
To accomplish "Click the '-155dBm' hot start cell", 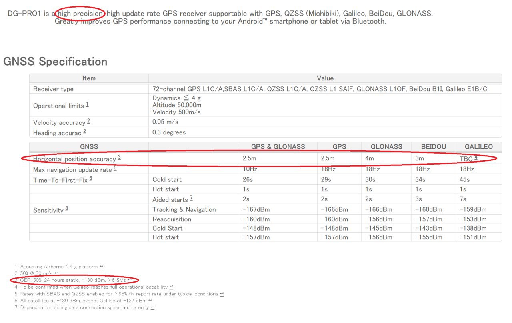I will [x=428, y=237].
